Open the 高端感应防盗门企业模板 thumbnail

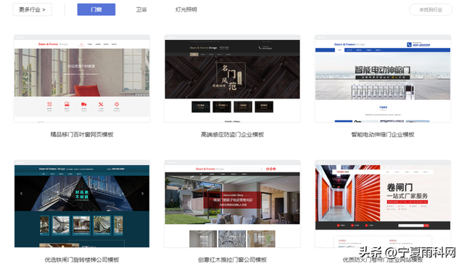[x=232, y=79]
